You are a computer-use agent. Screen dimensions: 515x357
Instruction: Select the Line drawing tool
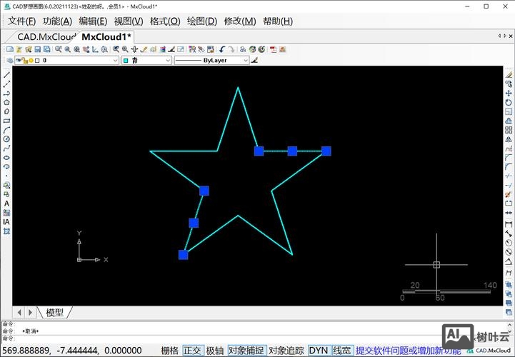(6, 75)
